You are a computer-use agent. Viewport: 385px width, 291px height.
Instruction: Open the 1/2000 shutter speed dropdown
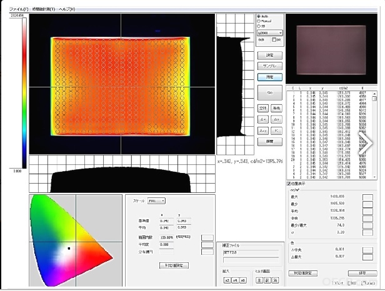click(270, 33)
